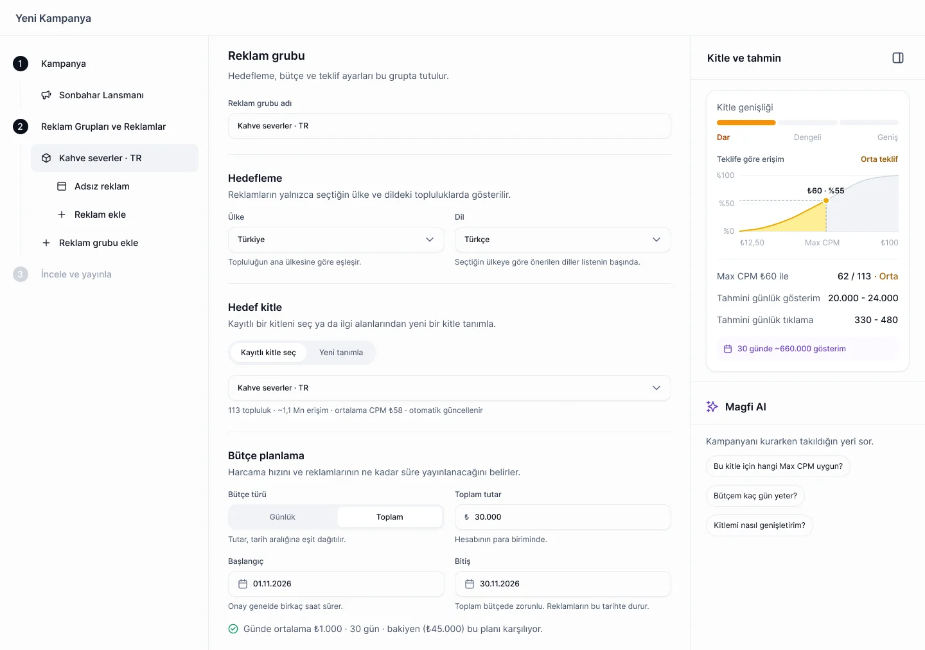Screen dimensions: 925x650
Task: Click calendar icon in Başlangıç date field
Action: [243, 584]
